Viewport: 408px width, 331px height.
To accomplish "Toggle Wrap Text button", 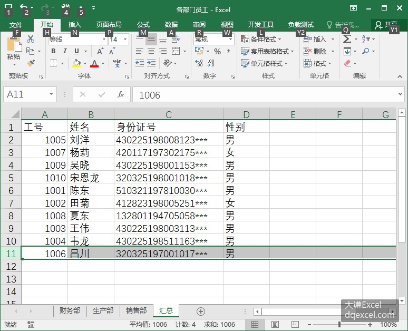I will pyautogui.click(x=176, y=40).
